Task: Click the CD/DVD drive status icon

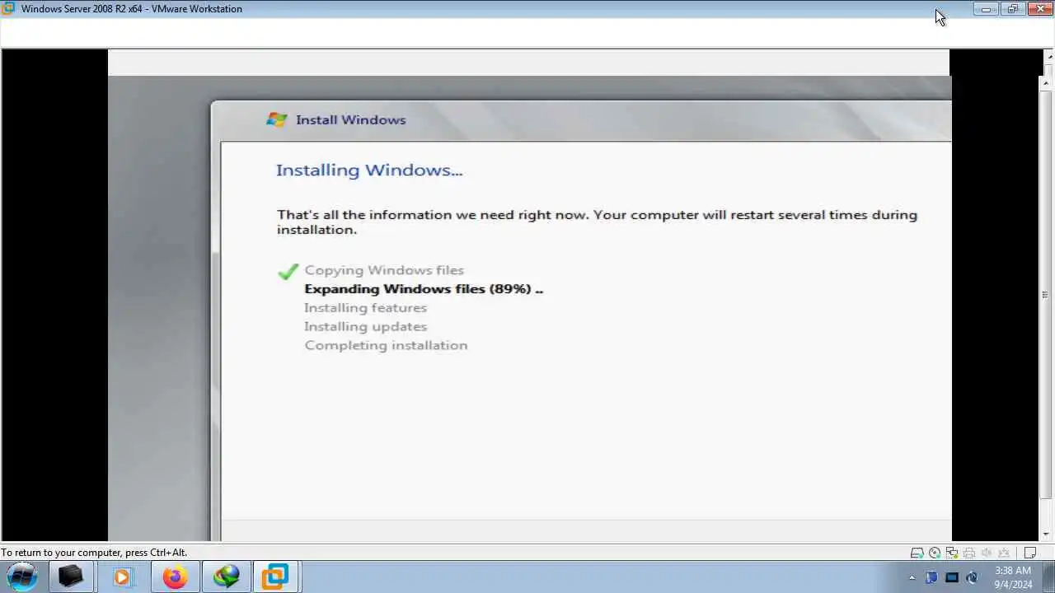Action: [x=935, y=553]
